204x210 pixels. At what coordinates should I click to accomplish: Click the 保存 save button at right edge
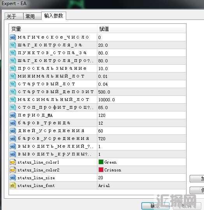point(197,190)
